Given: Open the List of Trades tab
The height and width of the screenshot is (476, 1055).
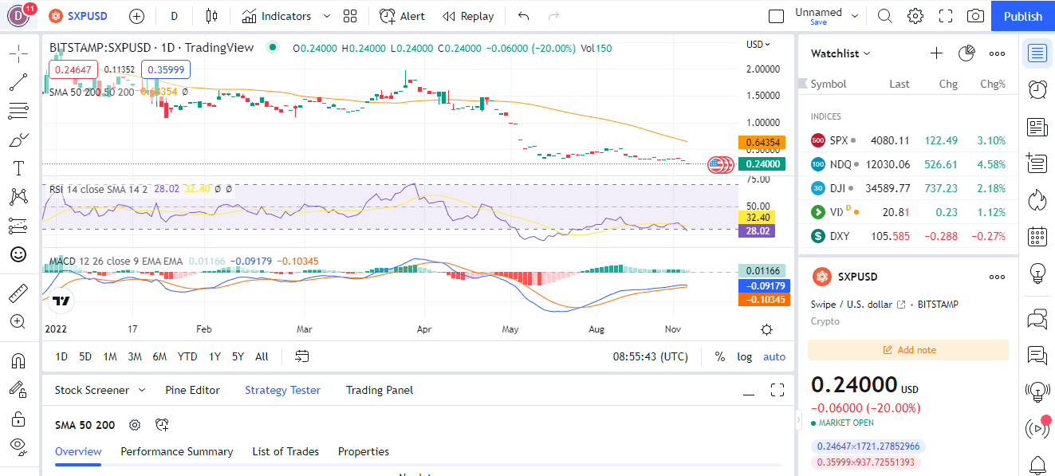Looking at the screenshot, I should click(x=285, y=451).
